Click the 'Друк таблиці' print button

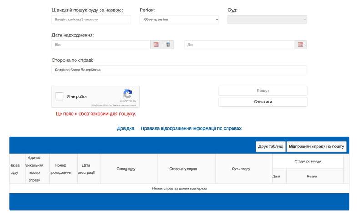click(270, 147)
